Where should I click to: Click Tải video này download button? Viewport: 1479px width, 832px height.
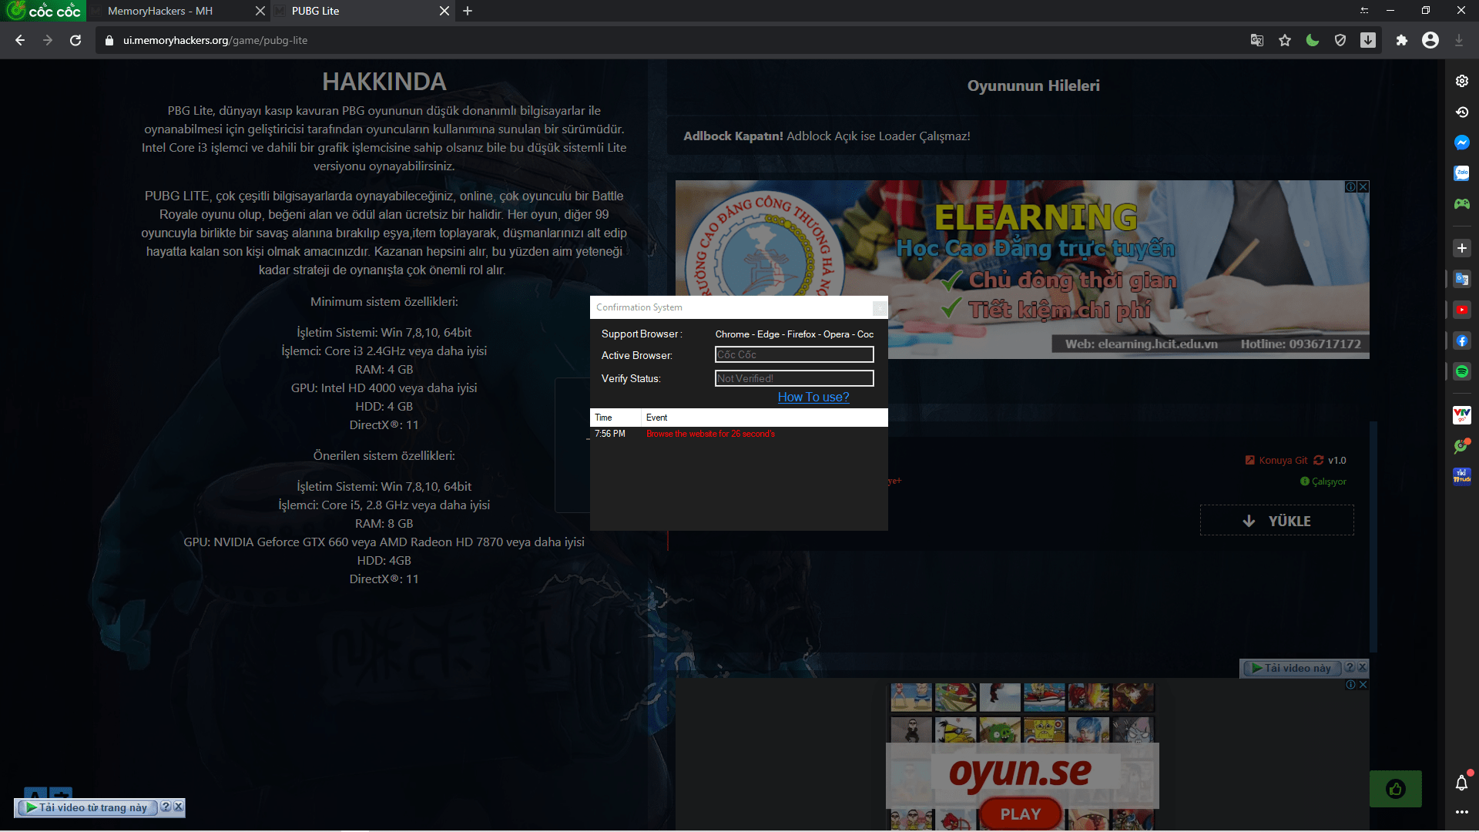(1292, 668)
